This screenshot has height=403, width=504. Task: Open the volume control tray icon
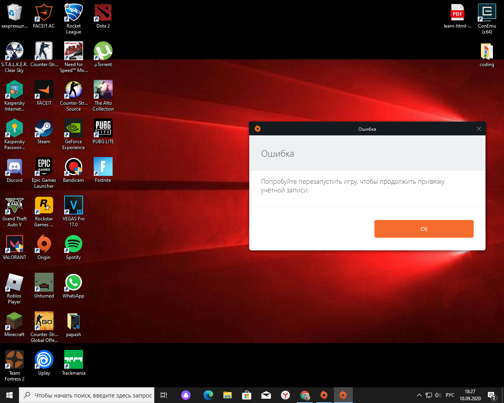438,395
